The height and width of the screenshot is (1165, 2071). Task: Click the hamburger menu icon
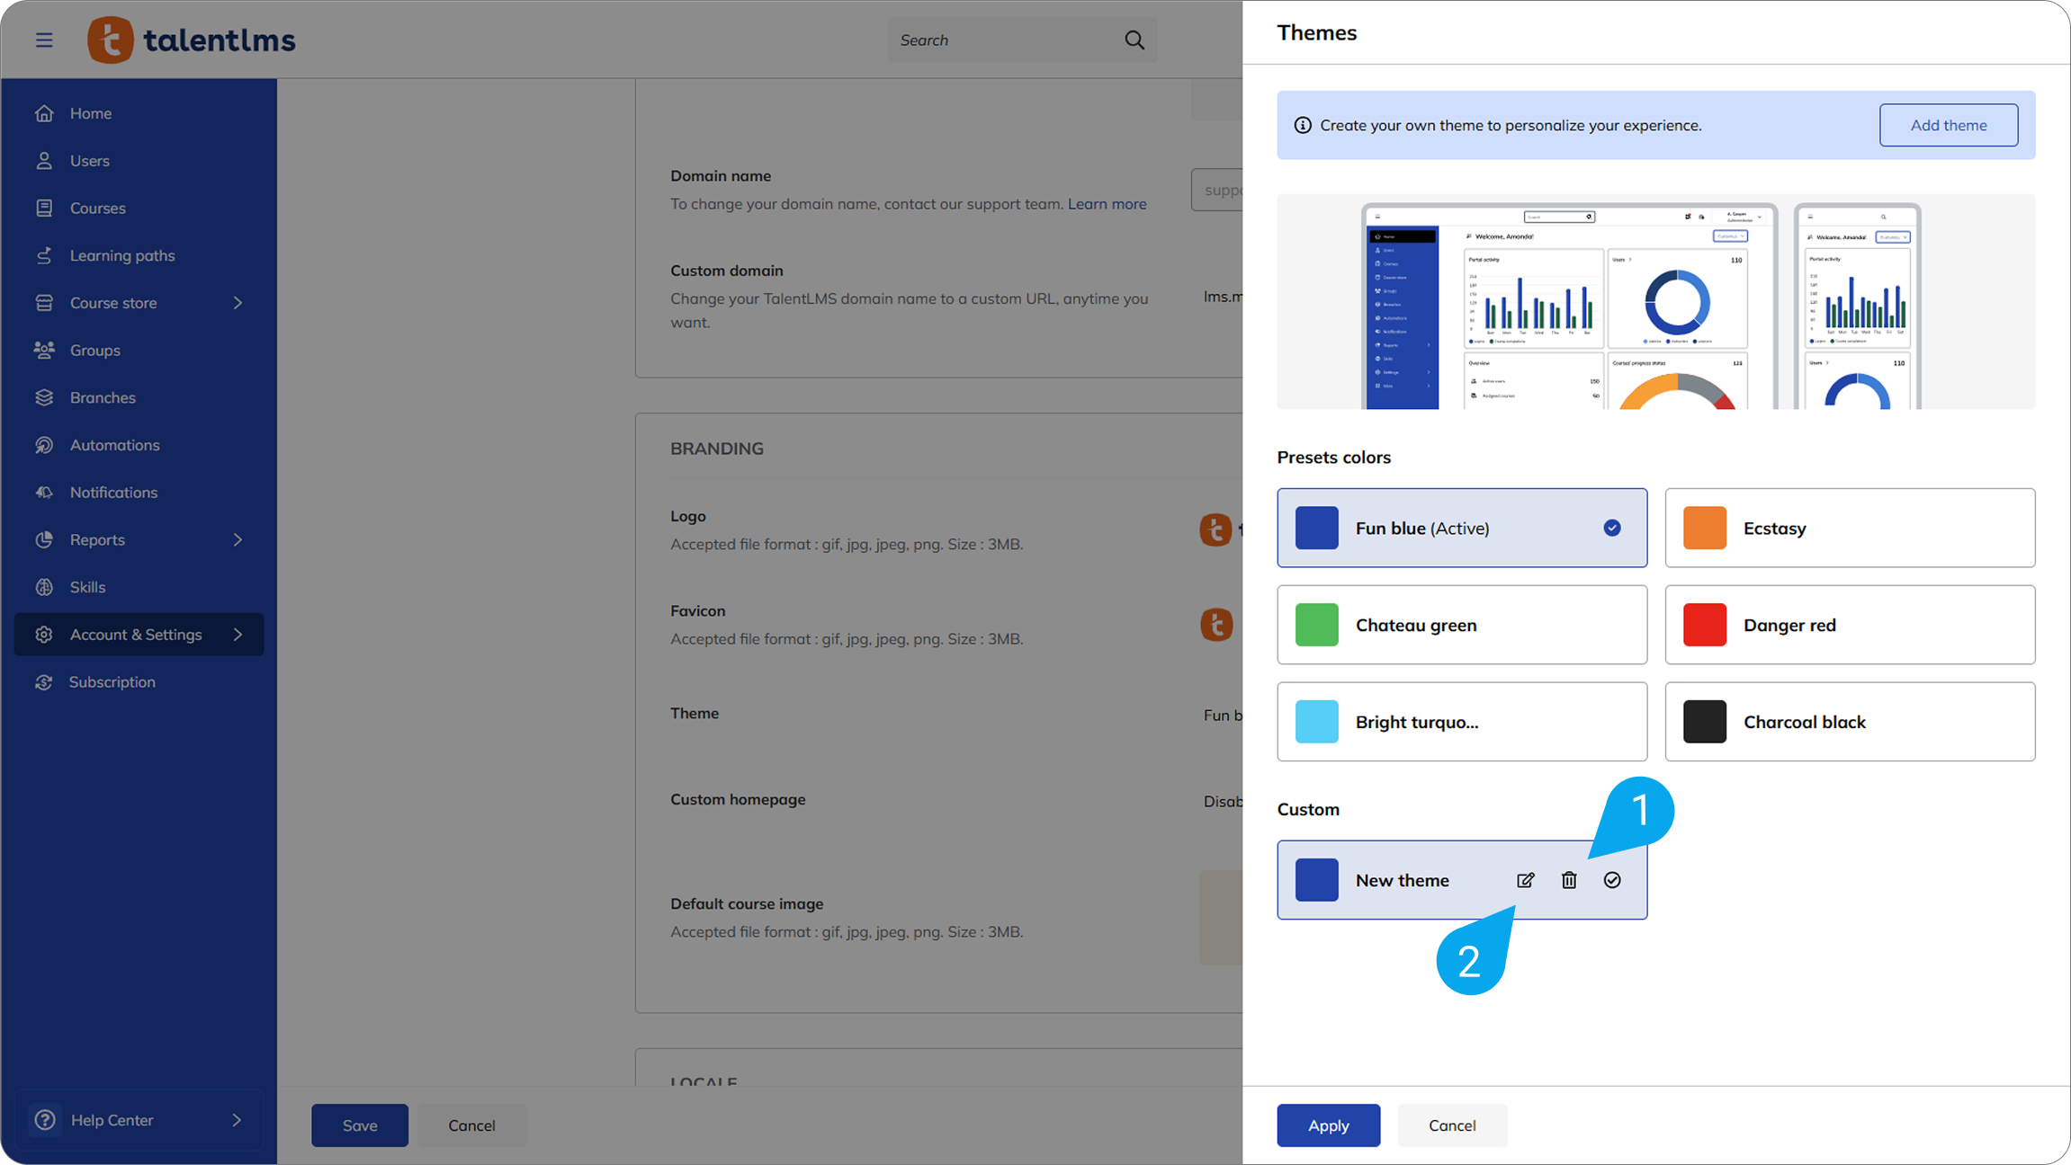click(x=44, y=40)
